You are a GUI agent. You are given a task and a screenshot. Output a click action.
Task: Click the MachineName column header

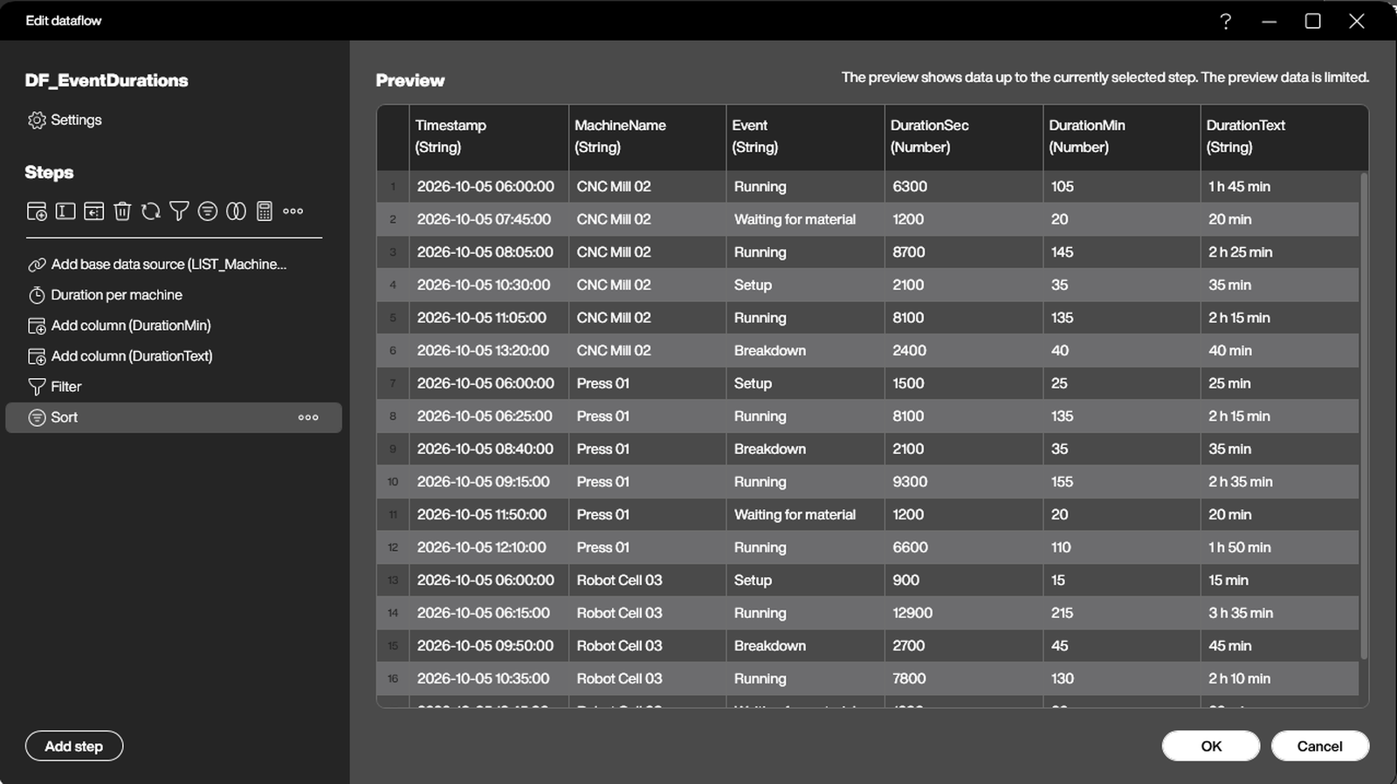pos(648,137)
